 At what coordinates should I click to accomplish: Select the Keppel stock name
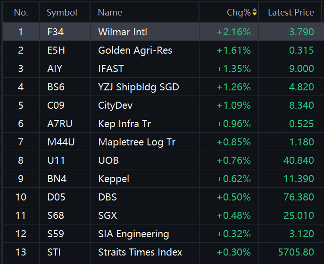click(114, 179)
